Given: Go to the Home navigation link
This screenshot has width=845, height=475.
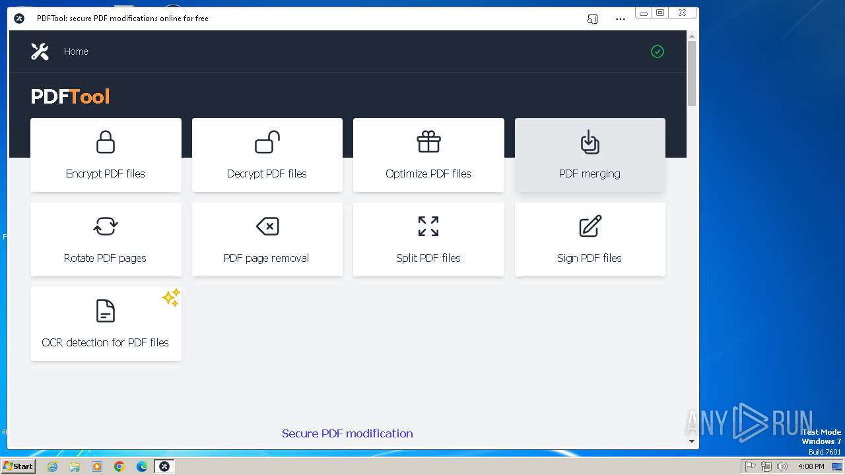Looking at the screenshot, I should [x=76, y=51].
